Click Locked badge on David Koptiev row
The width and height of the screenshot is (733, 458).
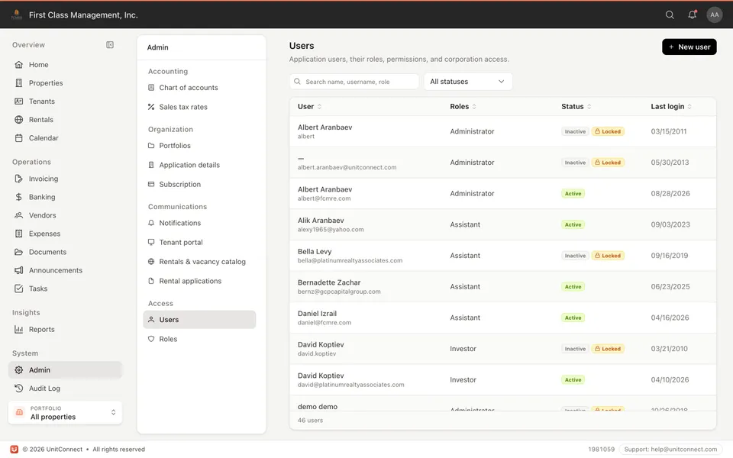(608, 349)
